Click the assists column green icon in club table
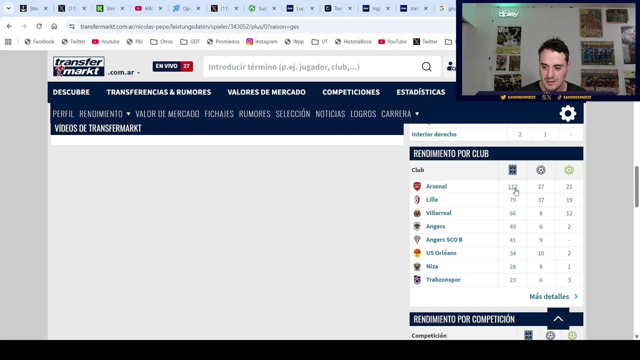 pyautogui.click(x=569, y=170)
